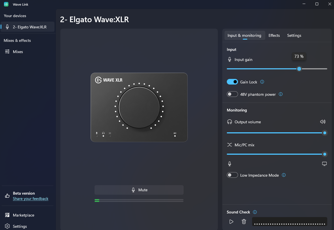This screenshot has height=230, width=334.
Task: Show info about 48V phantom power
Action: point(281,94)
